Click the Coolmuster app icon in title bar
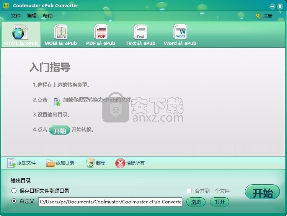Viewport: 287px width, 216px height. coord(6,6)
